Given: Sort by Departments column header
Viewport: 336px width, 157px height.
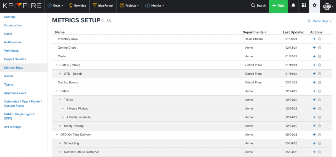Looking at the screenshot, I should (254, 32).
